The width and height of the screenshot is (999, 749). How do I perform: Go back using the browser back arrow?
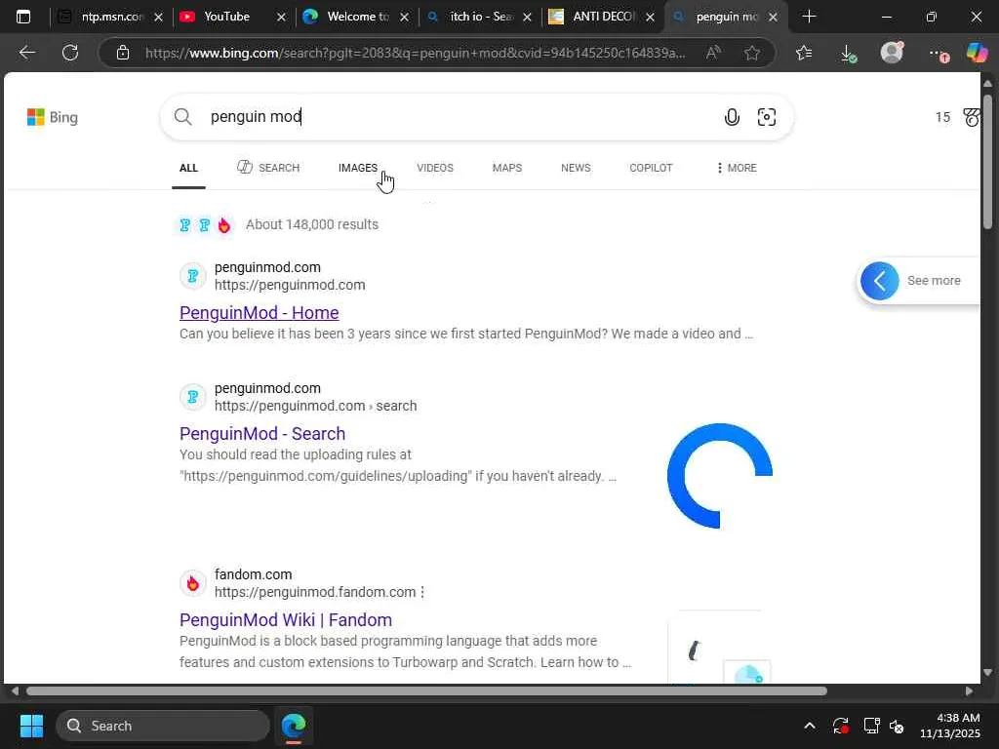click(26, 53)
